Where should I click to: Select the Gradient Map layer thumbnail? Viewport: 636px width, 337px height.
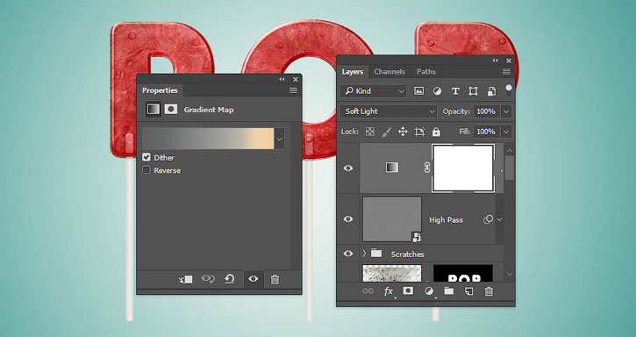[x=392, y=168]
